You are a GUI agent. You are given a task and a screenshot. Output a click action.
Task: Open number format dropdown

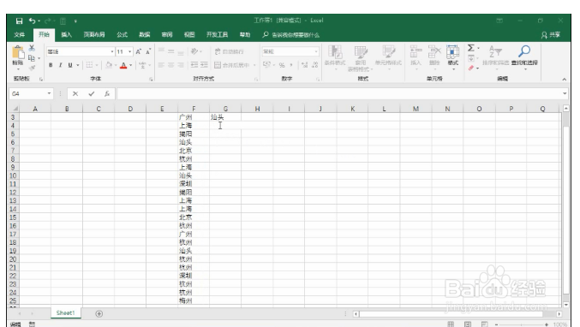316,51
